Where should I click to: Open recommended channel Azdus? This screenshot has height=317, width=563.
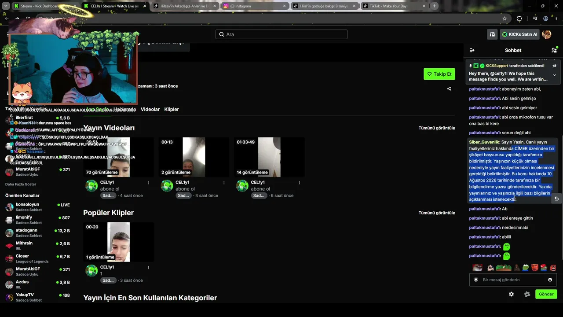(37, 284)
